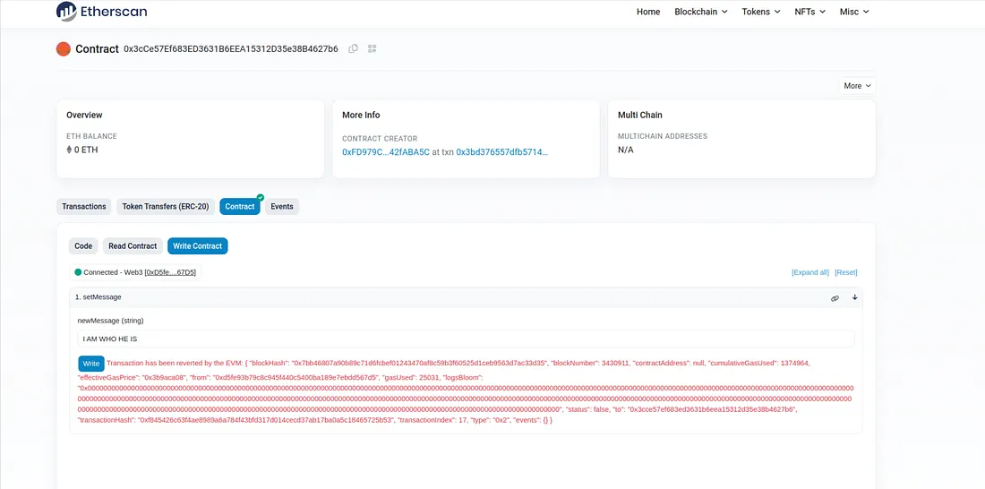This screenshot has height=489, width=985.
Task: Show the contract address QR code
Action: (x=373, y=48)
